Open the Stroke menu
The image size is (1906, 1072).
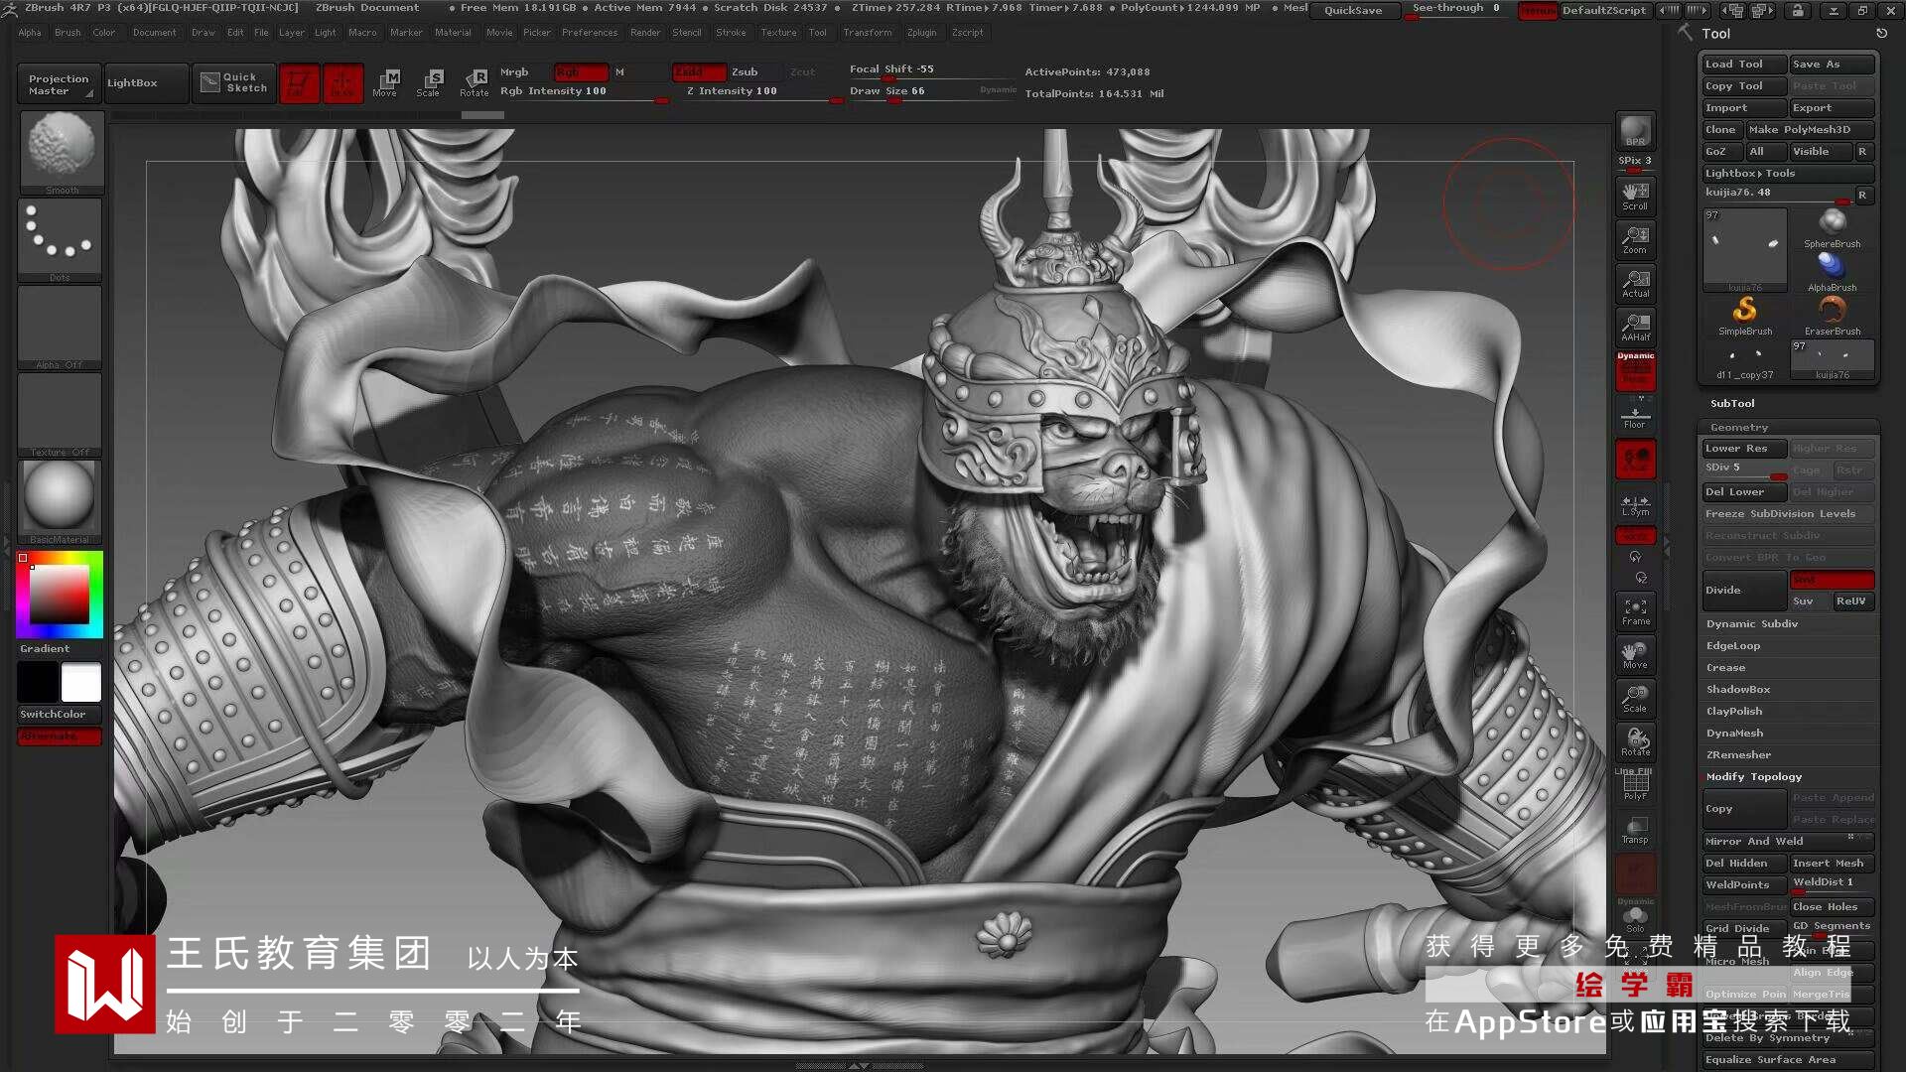pos(731,32)
